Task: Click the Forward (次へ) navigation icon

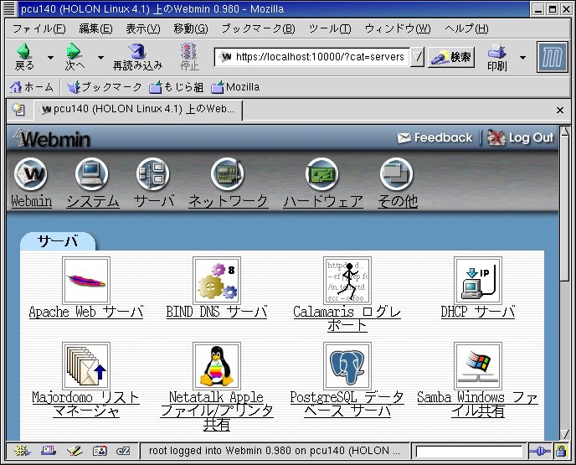Action: pyautogui.click(x=74, y=51)
